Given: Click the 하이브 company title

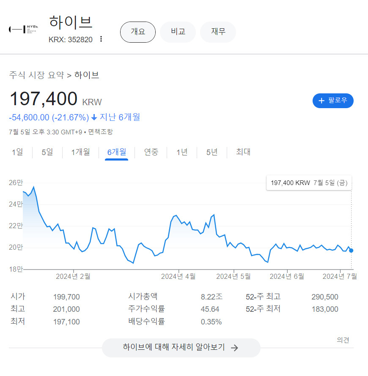Looking at the screenshot, I should pos(71,22).
